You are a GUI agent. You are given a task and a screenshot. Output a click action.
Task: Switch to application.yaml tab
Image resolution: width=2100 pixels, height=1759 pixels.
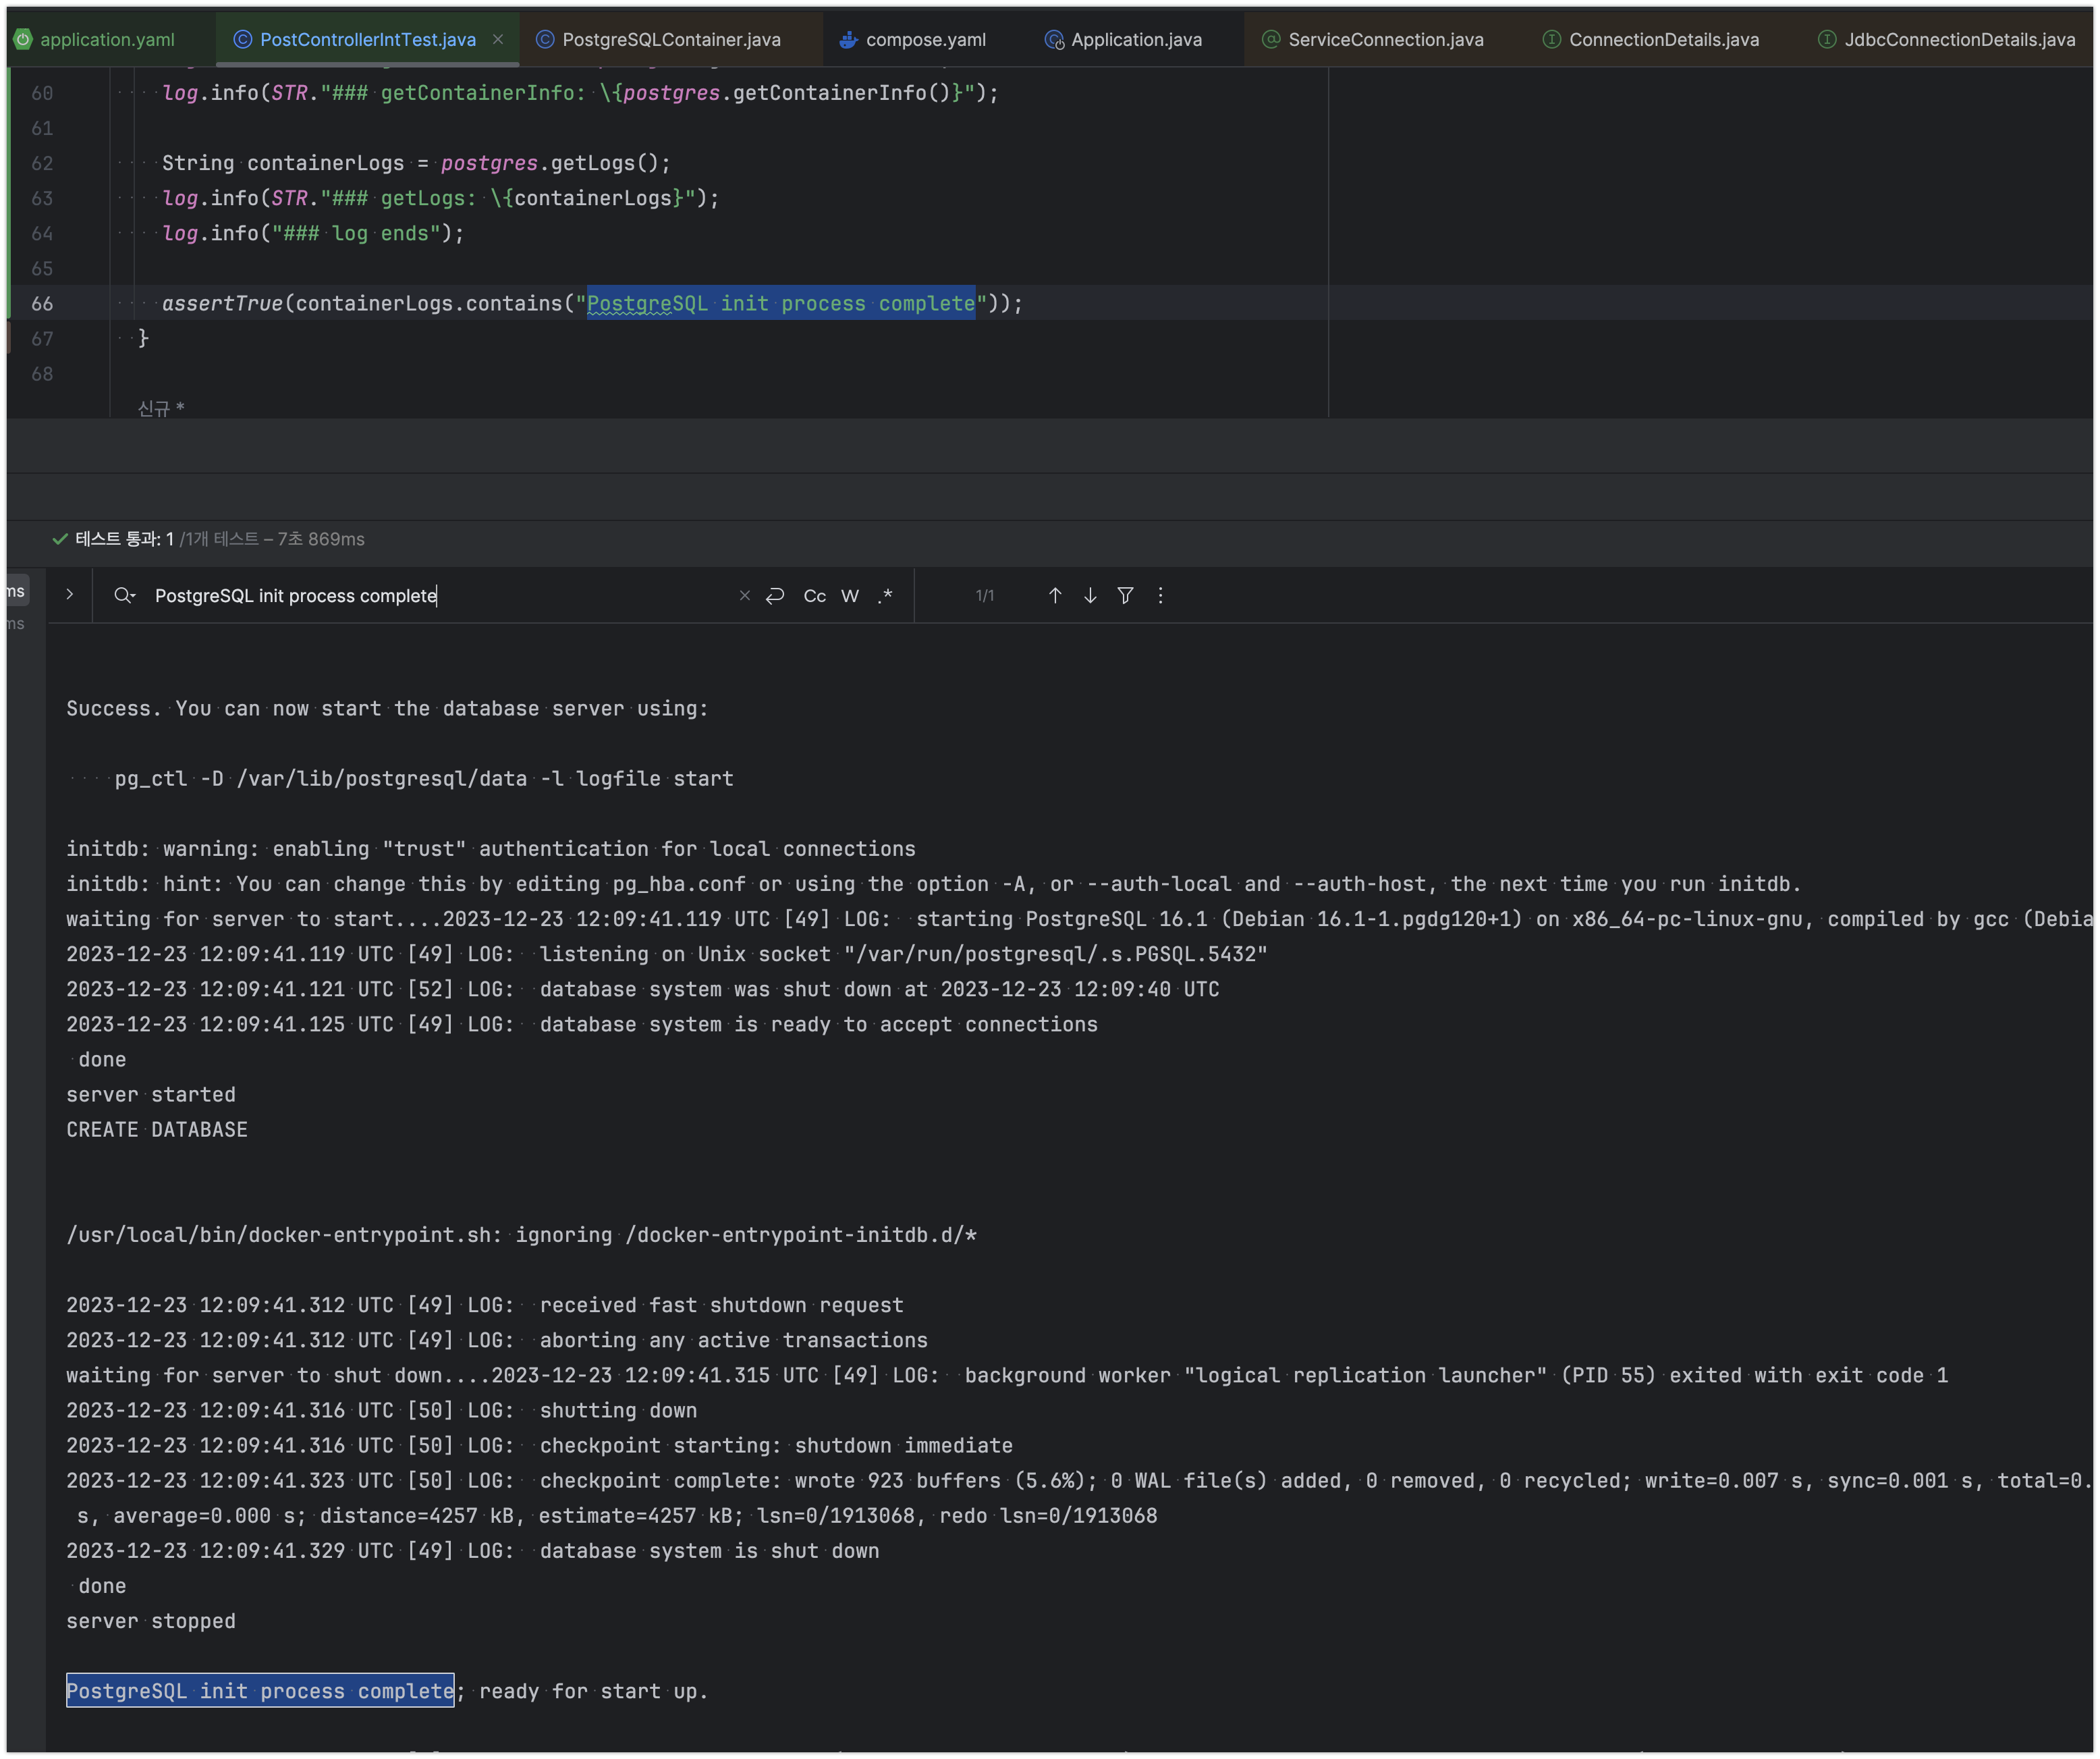[107, 40]
